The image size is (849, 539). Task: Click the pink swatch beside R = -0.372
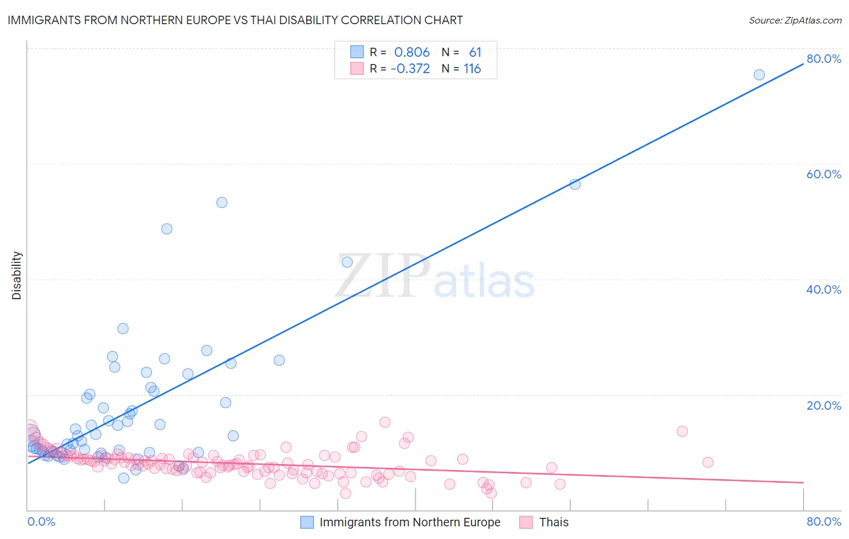coord(357,68)
